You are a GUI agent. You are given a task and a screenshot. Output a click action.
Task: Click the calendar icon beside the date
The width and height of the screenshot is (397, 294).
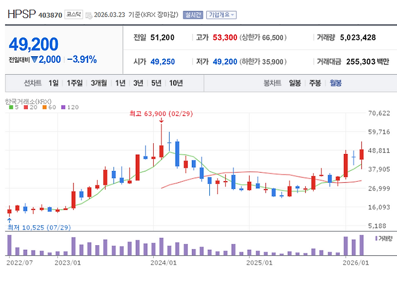(89, 14)
